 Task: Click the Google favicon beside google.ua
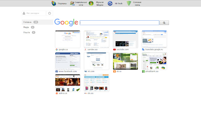[x=57, y=49]
